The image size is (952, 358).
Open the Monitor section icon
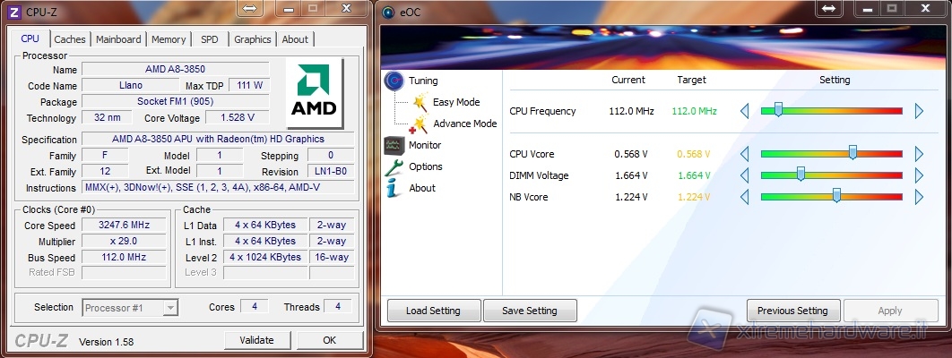tap(394, 145)
